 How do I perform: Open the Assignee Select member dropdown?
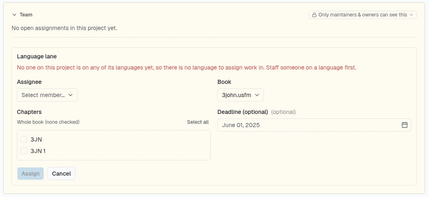[x=47, y=95]
